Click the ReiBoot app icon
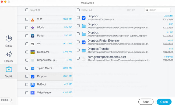This screenshot has width=175, height=105. click(33, 85)
